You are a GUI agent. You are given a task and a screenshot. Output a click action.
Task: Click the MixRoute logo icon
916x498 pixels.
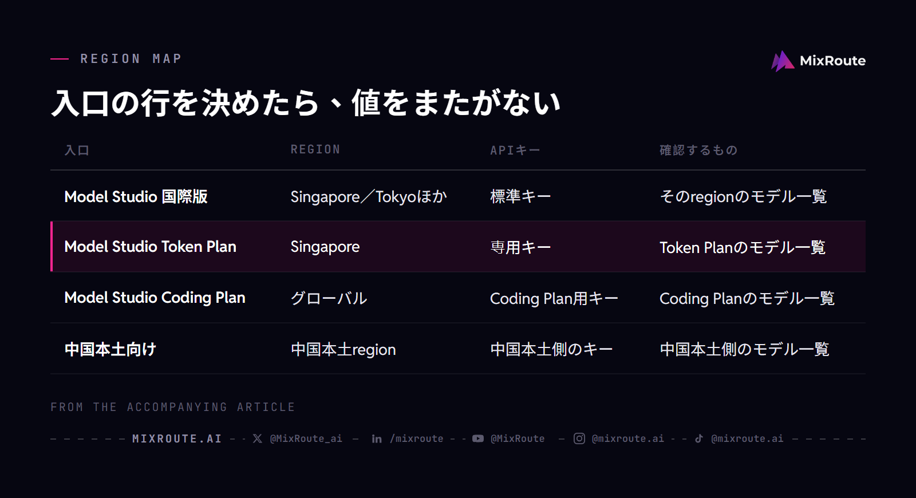tap(783, 61)
